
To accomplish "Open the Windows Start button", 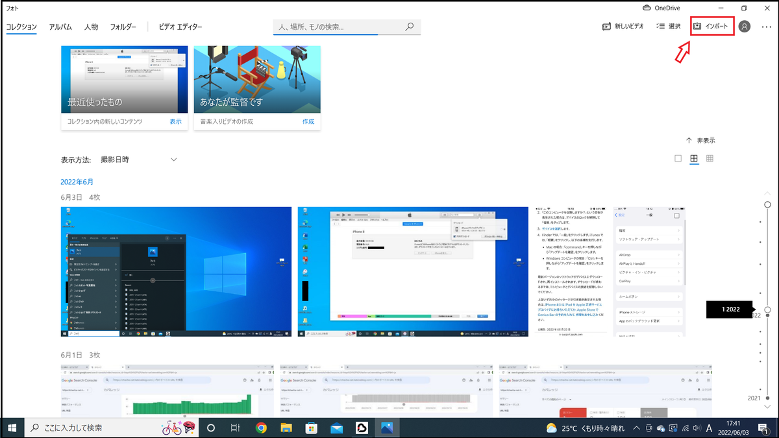I will point(12,428).
